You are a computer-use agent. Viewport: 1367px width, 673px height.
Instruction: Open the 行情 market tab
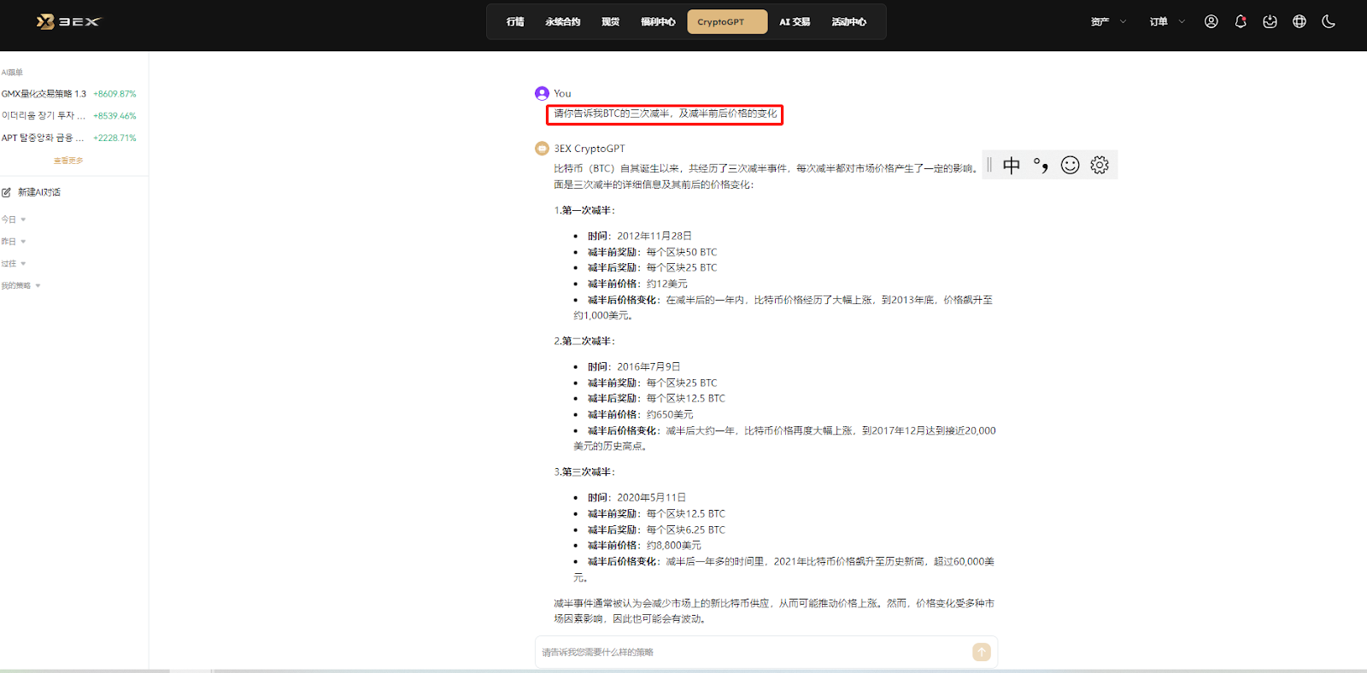tap(515, 22)
